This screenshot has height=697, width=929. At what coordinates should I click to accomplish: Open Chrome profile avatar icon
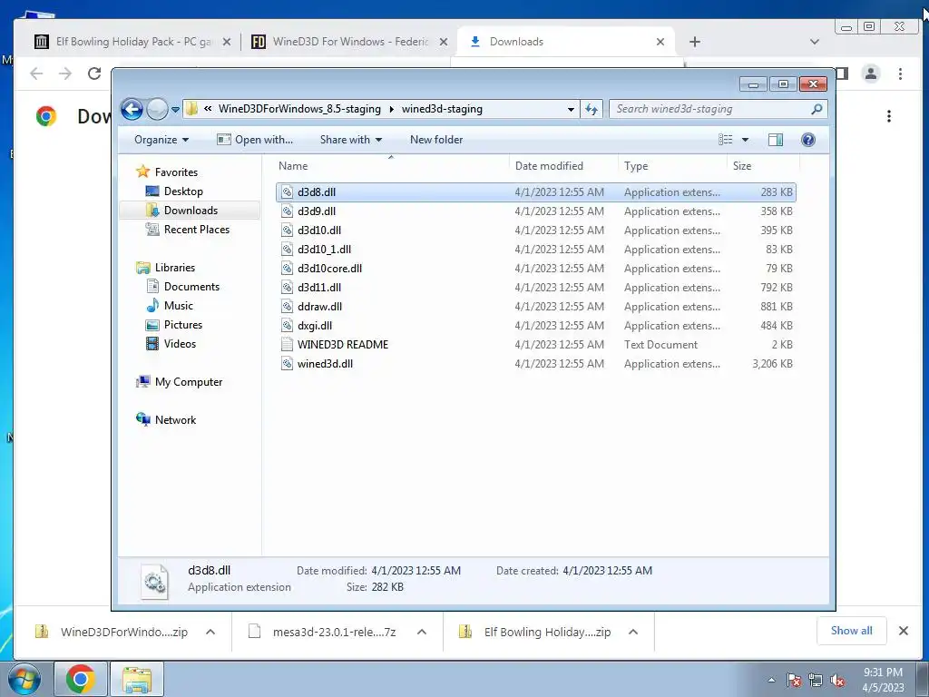pyautogui.click(x=870, y=74)
